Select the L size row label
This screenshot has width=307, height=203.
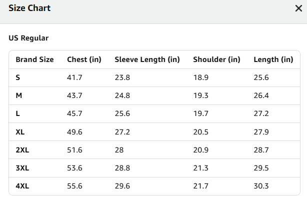17,113
